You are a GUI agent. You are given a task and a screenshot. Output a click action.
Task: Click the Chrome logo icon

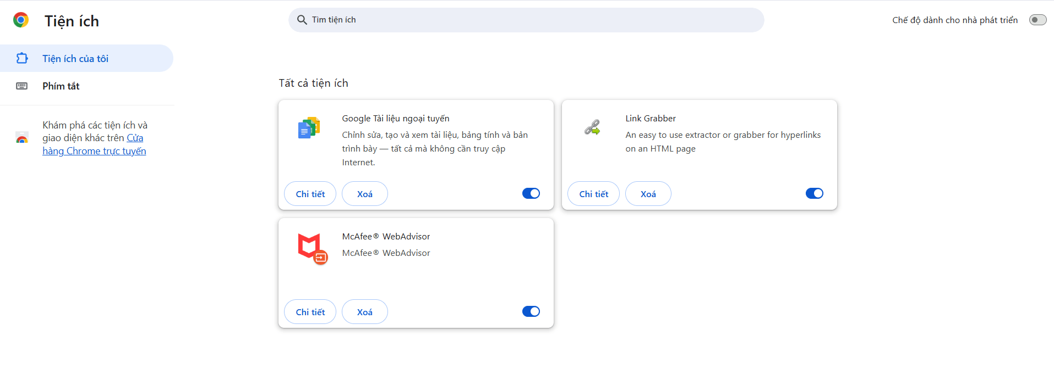(x=21, y=20)
